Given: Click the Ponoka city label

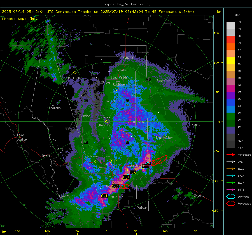Looking at the screenshot, I should (128, 58).
